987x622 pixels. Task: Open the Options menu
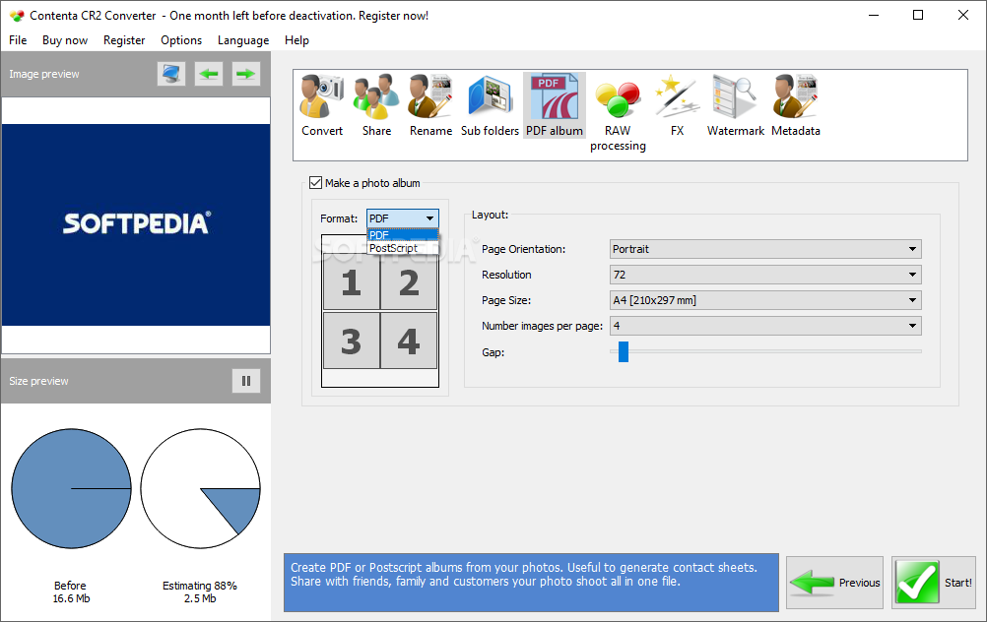tap(181, 40)
